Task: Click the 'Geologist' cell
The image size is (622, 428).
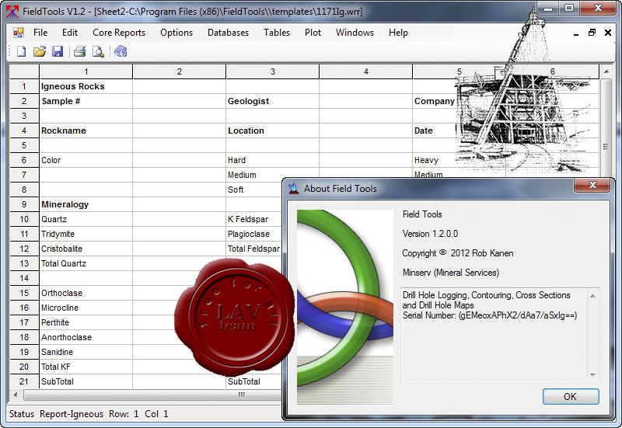Action: pos(273,101)
